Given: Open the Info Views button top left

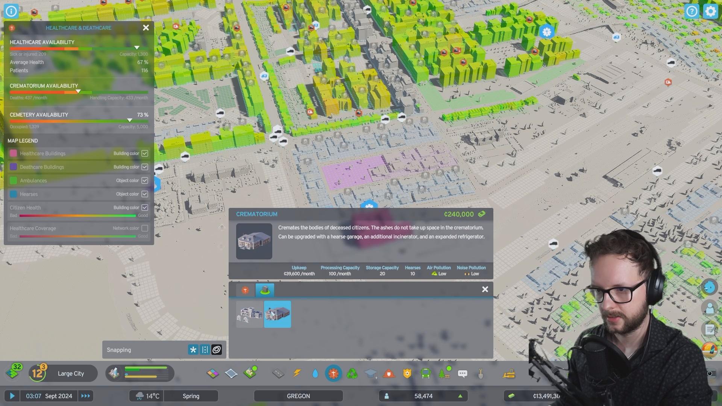Looking at the screenshot, I should [x=11, y=11].
